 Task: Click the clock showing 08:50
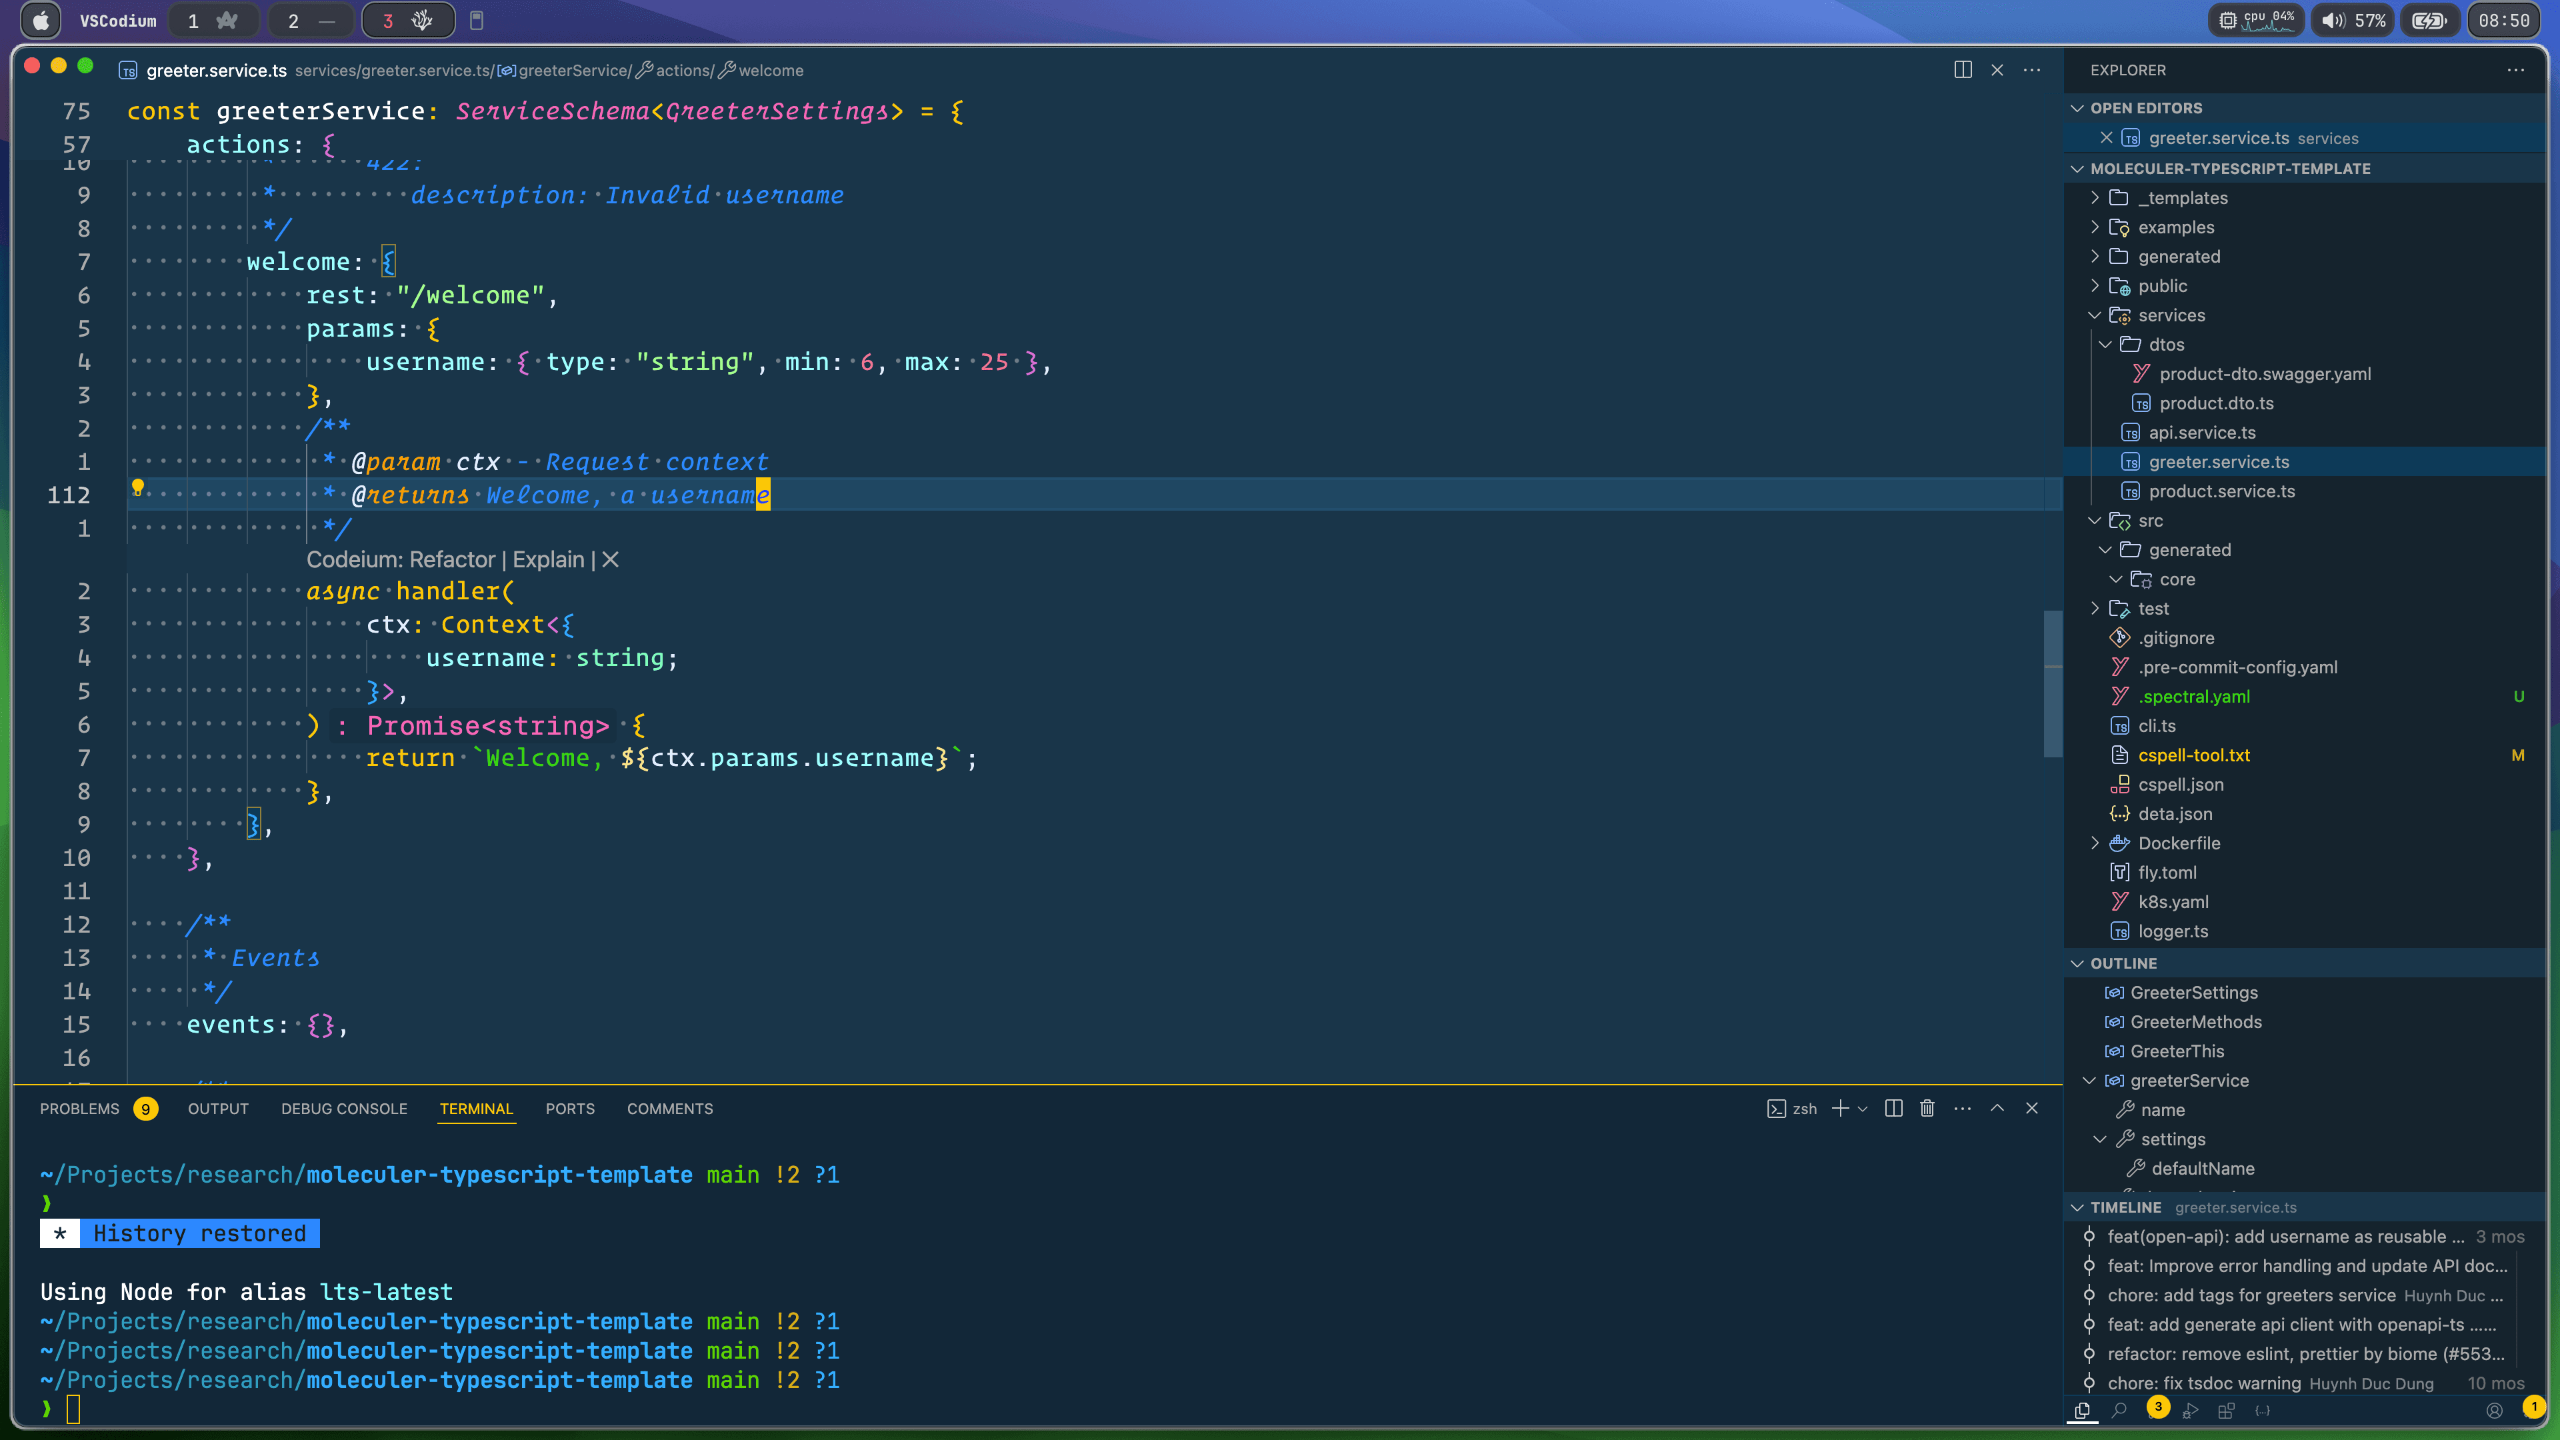point(2503,21)
